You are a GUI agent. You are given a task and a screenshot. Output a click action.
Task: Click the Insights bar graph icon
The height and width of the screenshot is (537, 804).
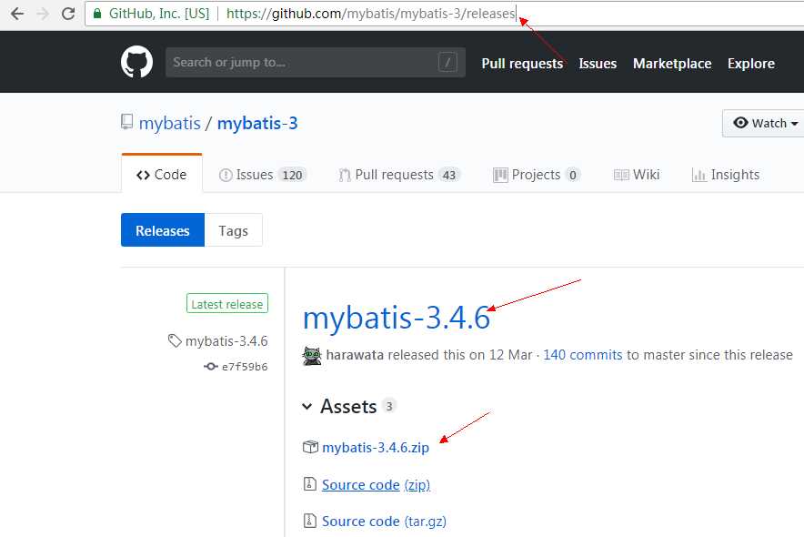pyautogui.click(x=698, y=176)
